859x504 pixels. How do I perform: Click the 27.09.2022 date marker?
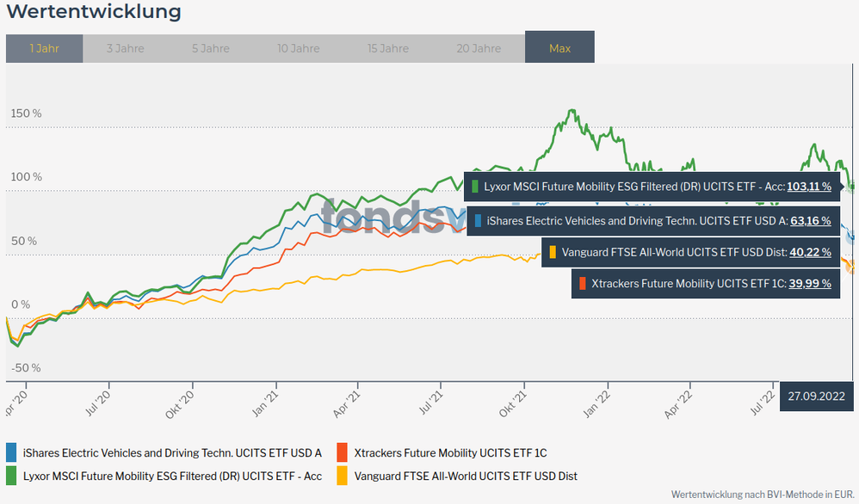pyautogui.click(x=816, y=396)
